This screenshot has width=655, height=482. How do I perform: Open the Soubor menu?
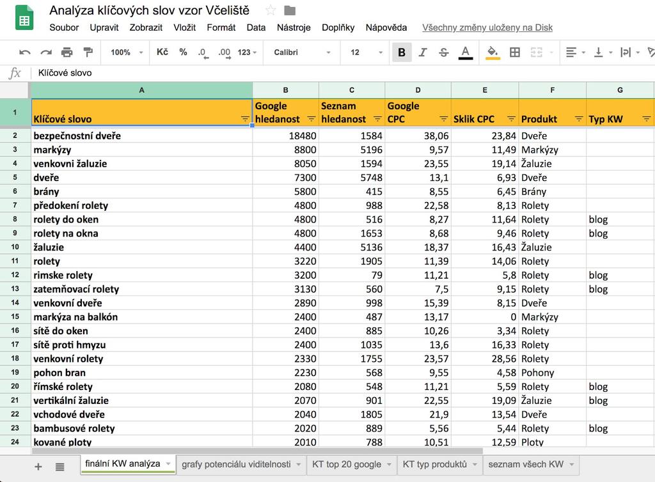click(x=64, y=27)
